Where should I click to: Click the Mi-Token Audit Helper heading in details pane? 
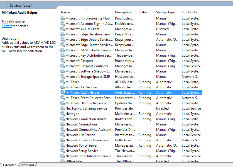click(x=19, y=13)
